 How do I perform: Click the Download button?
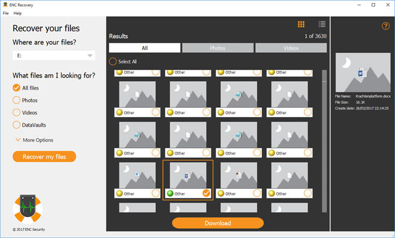tap(218, 223)
